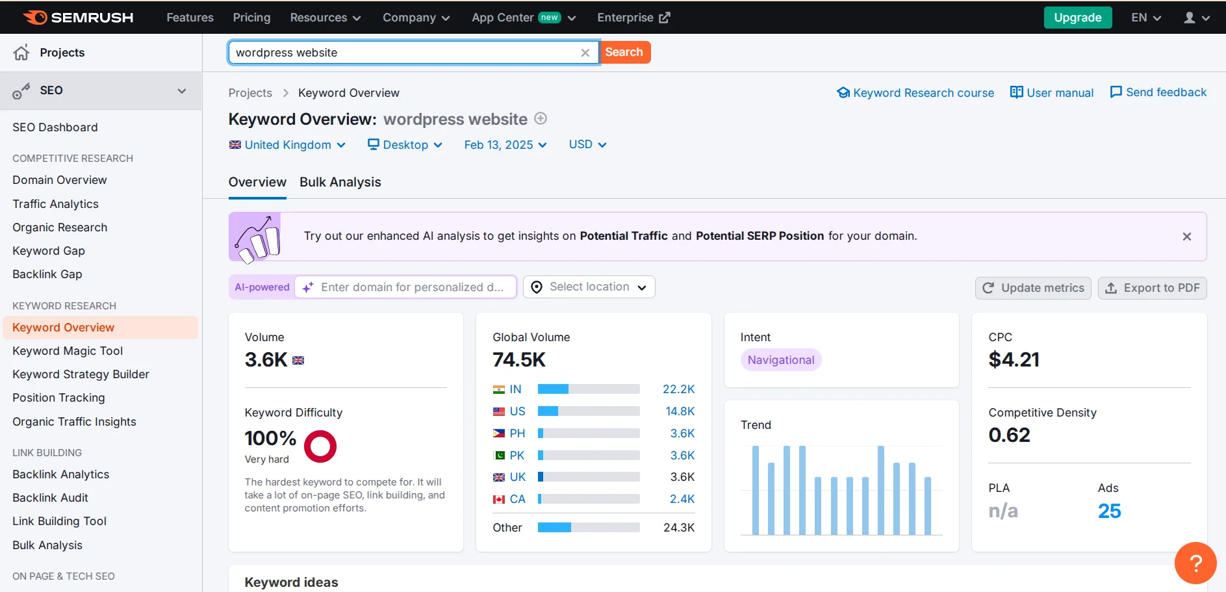Open Position Tracking in sidebar
This screenshot has height=592, width=1226.
click(58, 398)
